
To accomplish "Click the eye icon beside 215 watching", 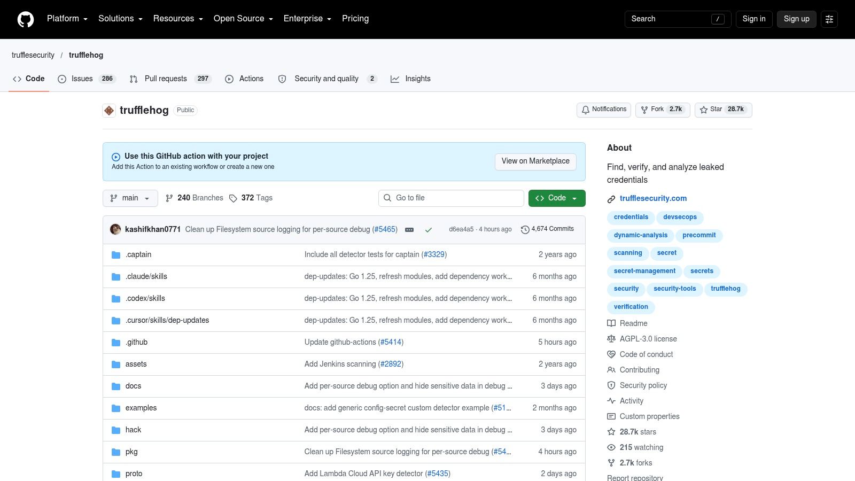I will point(611,447).
